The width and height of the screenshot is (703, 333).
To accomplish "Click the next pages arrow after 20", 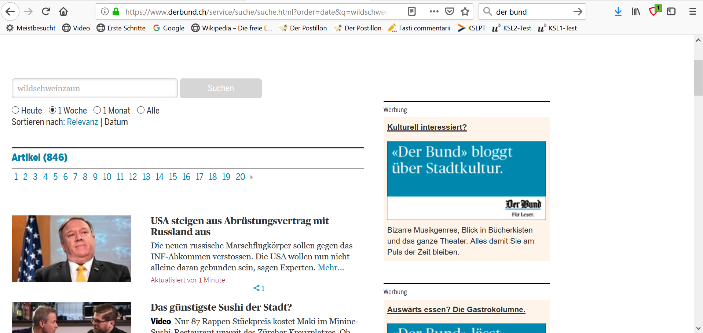I will point(252,177).
